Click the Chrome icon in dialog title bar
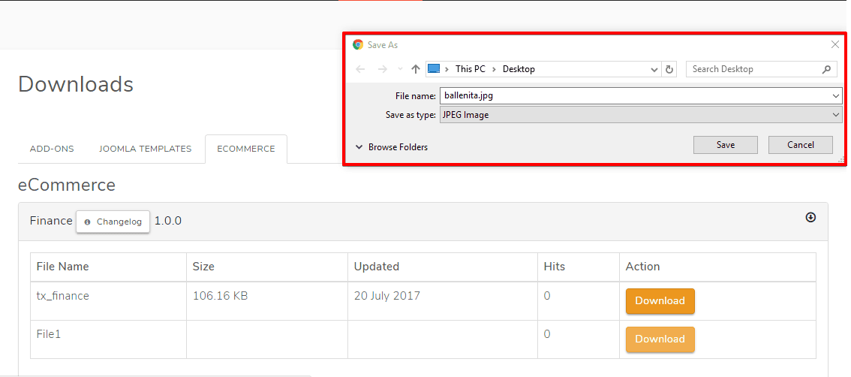The height and width of the screenshot is (377, 851). pyautogui.click(x=358, y=45)
